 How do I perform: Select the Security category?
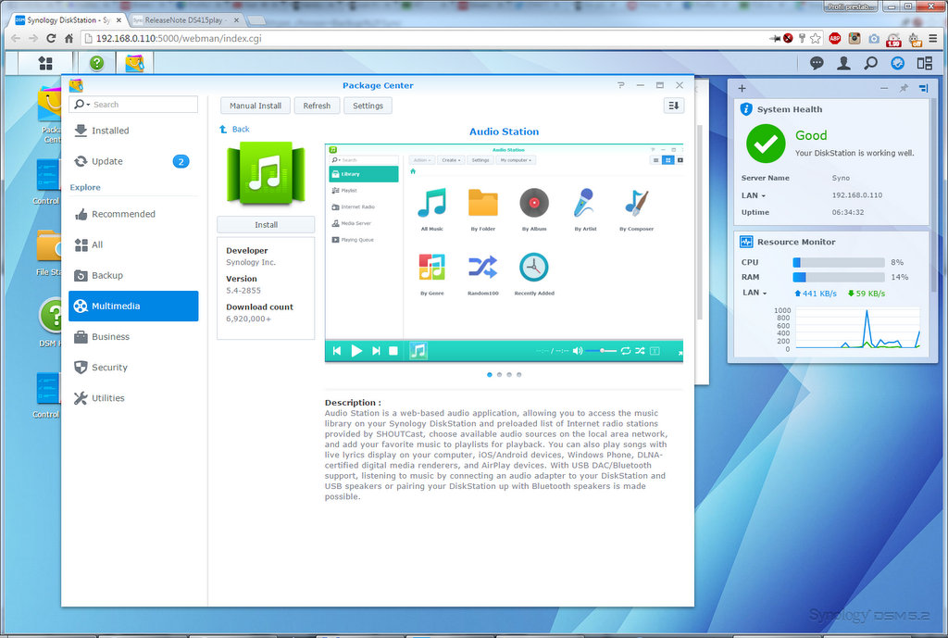[x=133, y=368]
